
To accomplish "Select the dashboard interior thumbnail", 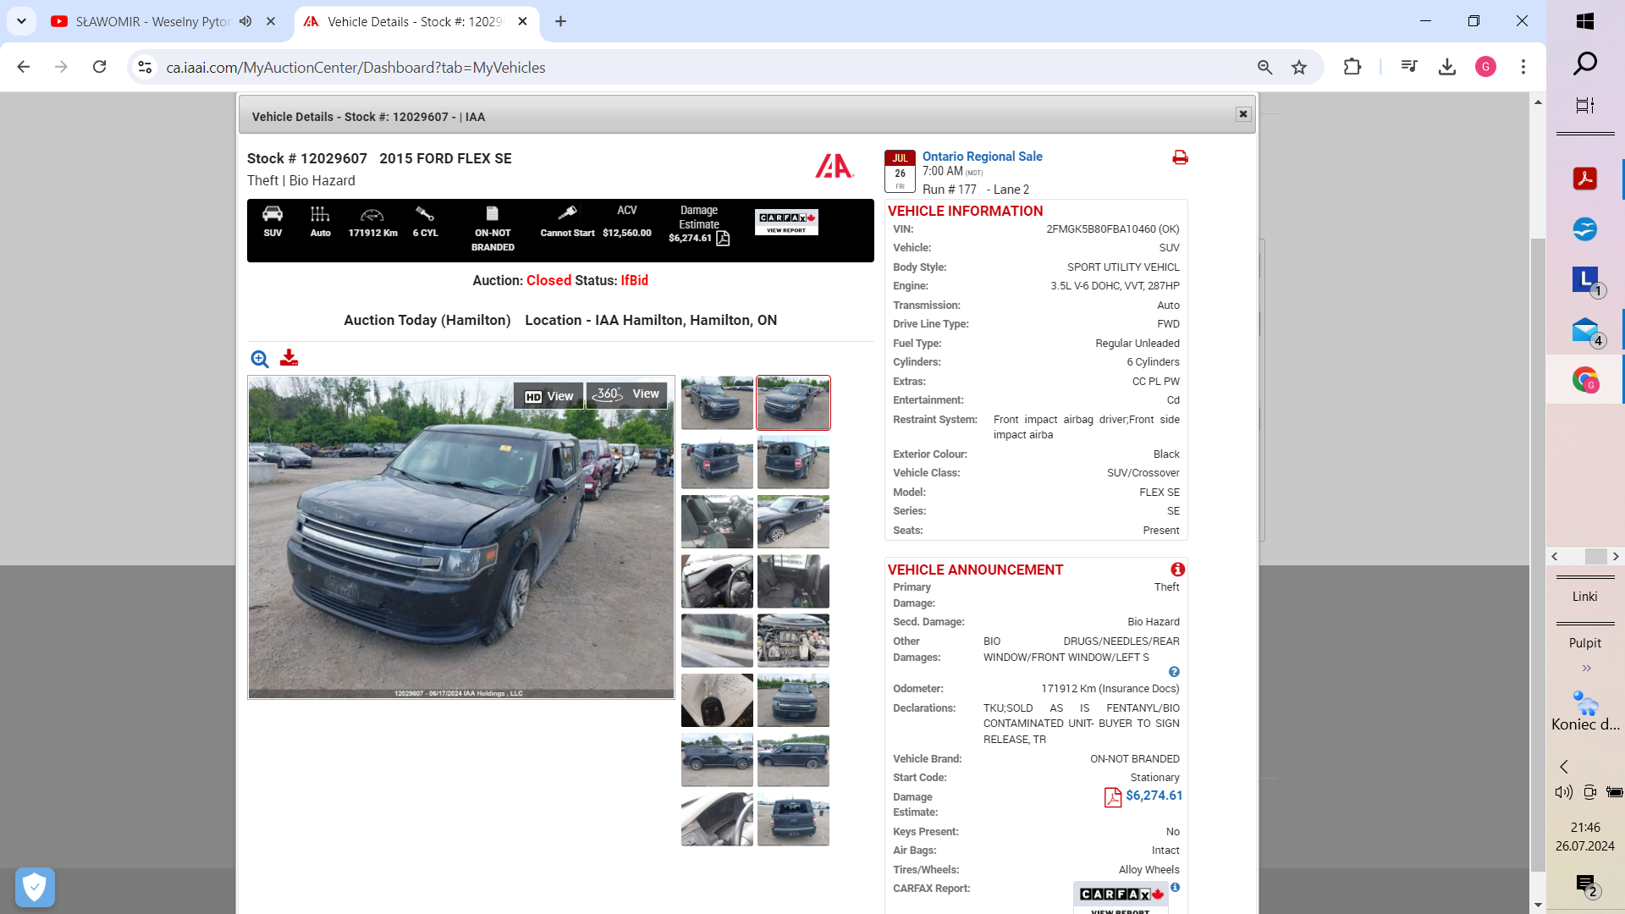I will 717,581.
